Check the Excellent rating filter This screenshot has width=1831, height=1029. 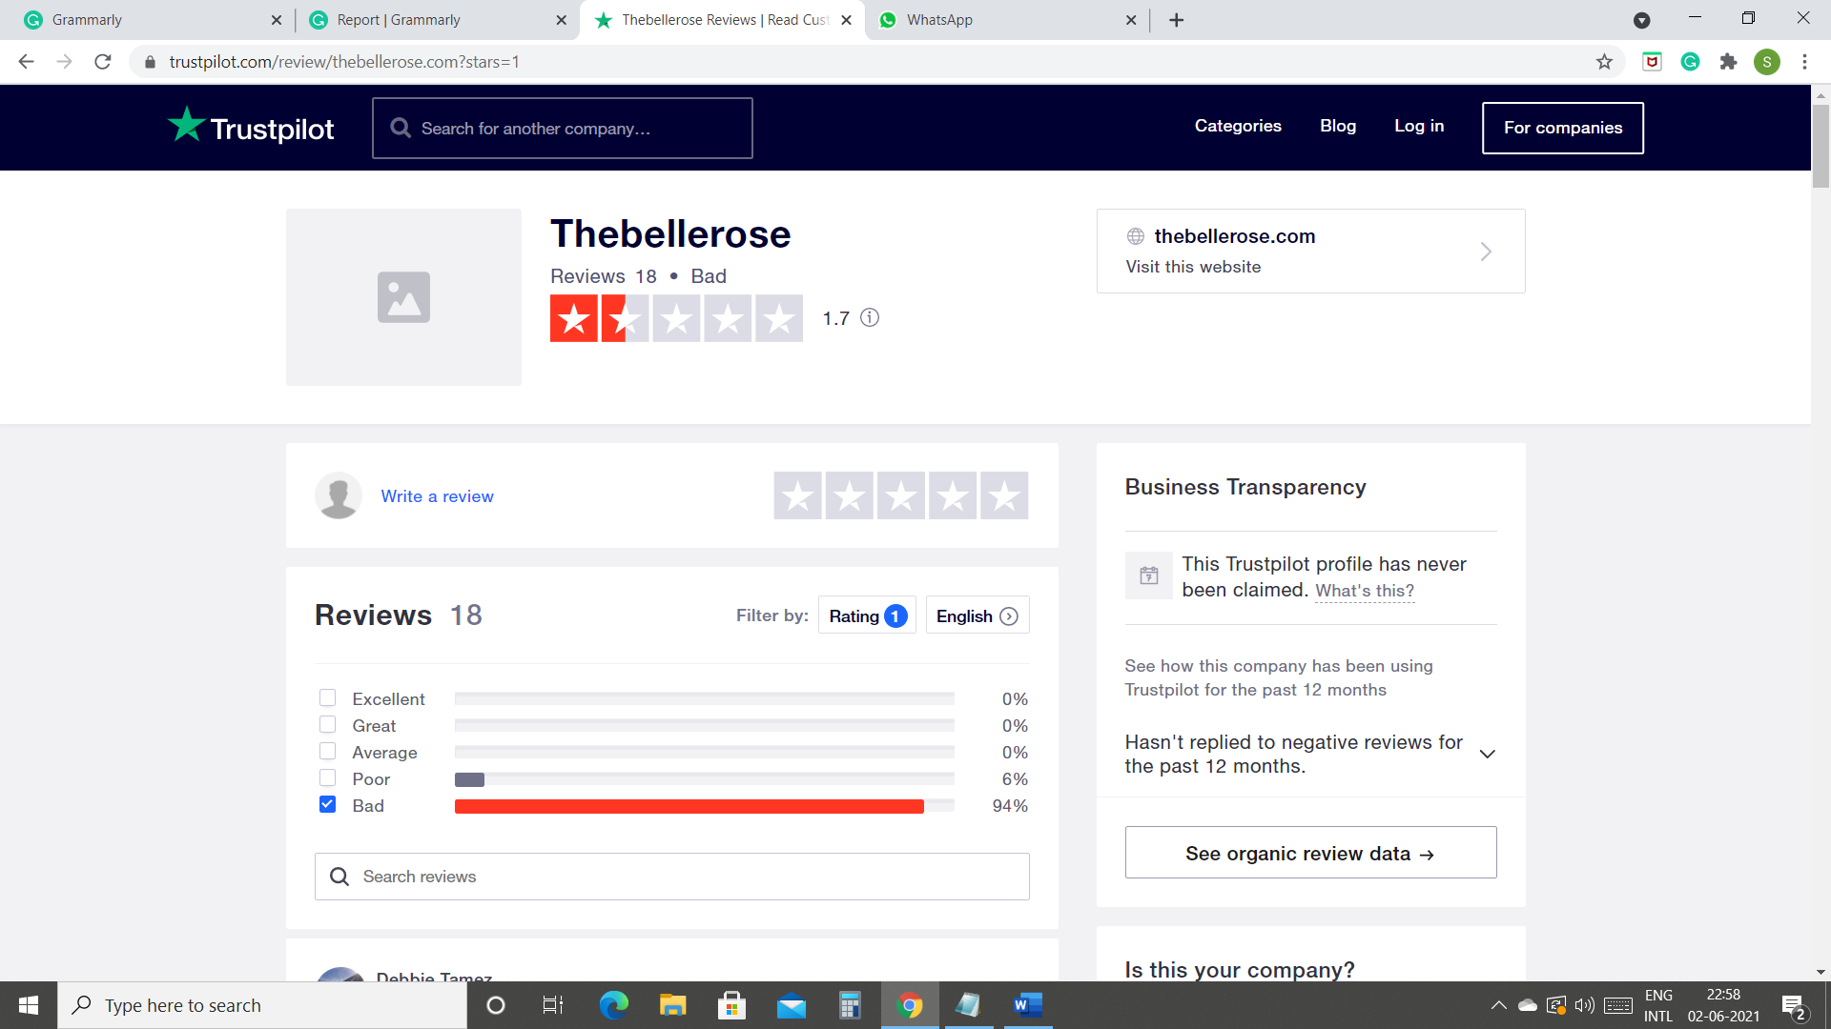coord(327,697)
